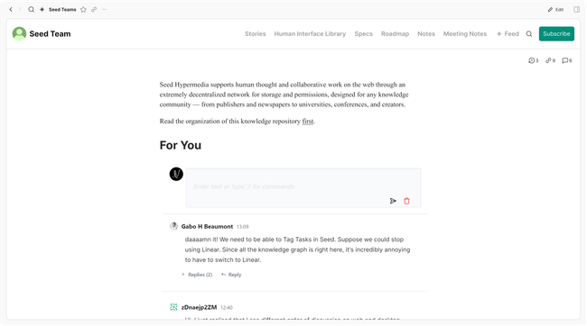The image size is (587, 326).
Task: Focus the comment text input field
Action: (303, 187)
